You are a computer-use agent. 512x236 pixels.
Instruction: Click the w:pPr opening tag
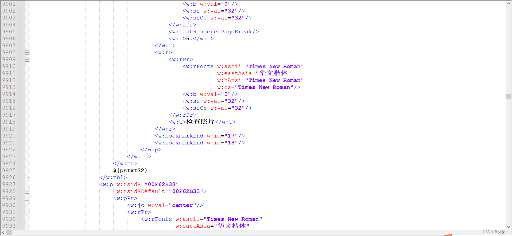pos(125,198)
